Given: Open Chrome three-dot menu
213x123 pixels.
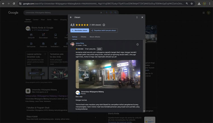Looking at the screenshot, I should point(210,4).
